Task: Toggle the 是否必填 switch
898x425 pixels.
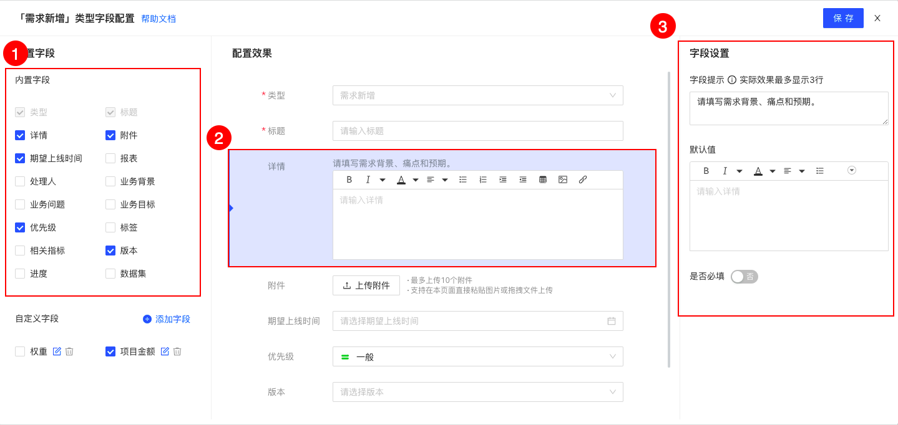Action: tap(744, 277)
